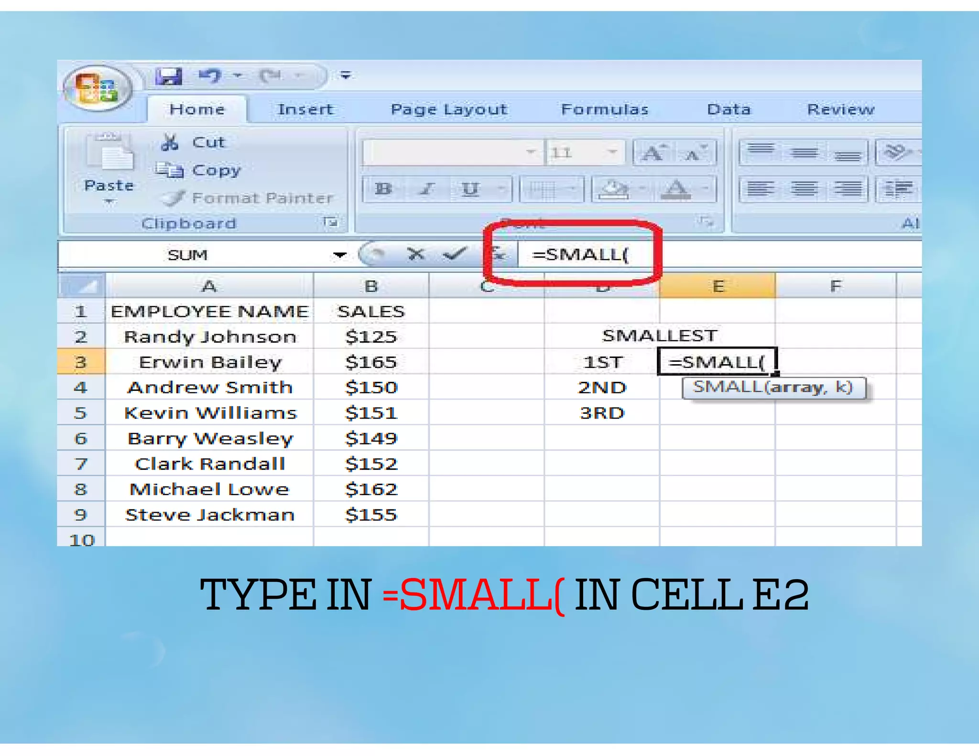Click the Format Painter brush
Screen dimensions: 979x756
point(173,198)
